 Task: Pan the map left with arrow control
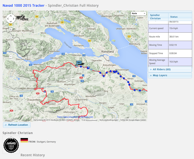[8, 19]
